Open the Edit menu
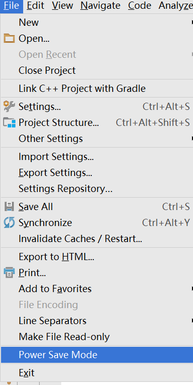Screen dimensions: 193x385 [x=36, y=5]
